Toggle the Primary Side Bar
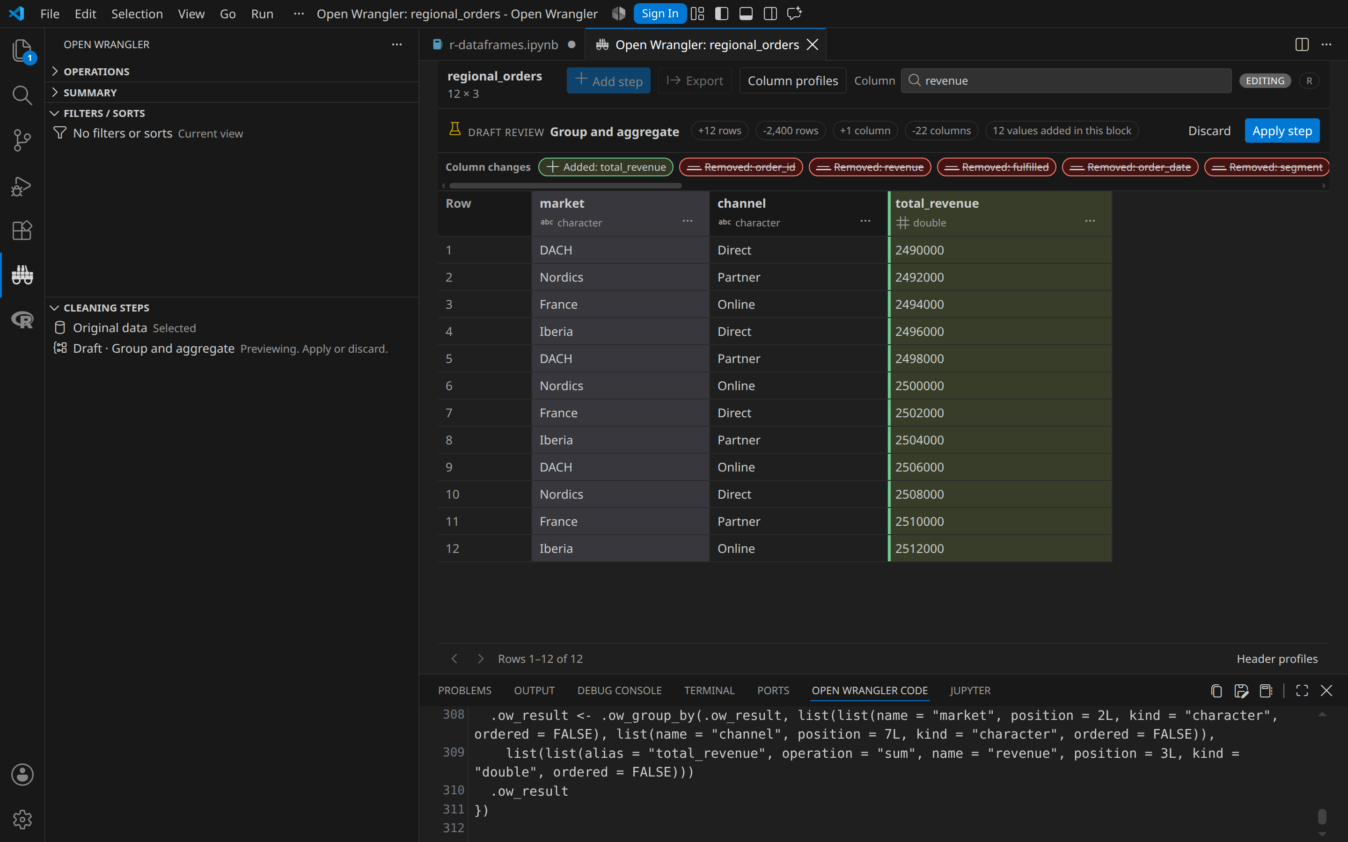The image size is (1348, 842). [721, 14]
